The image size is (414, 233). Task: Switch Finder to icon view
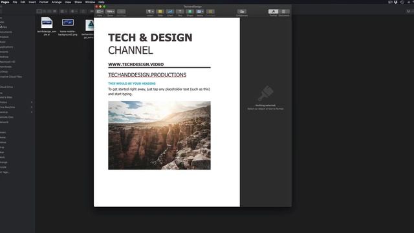pos(39,12)
